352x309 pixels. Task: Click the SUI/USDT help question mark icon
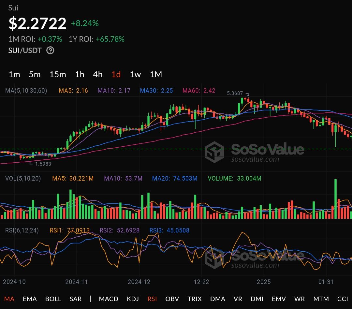click(50, 50)
